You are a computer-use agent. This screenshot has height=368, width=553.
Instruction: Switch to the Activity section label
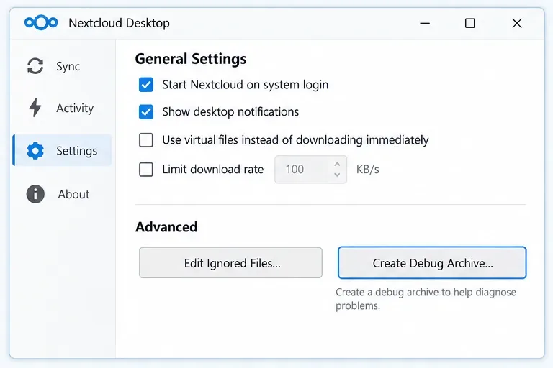75,108
